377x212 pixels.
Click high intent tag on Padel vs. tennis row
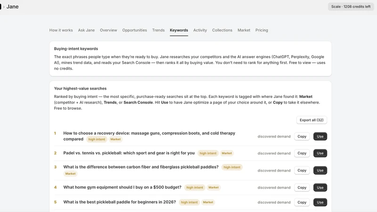pos(208,153)
